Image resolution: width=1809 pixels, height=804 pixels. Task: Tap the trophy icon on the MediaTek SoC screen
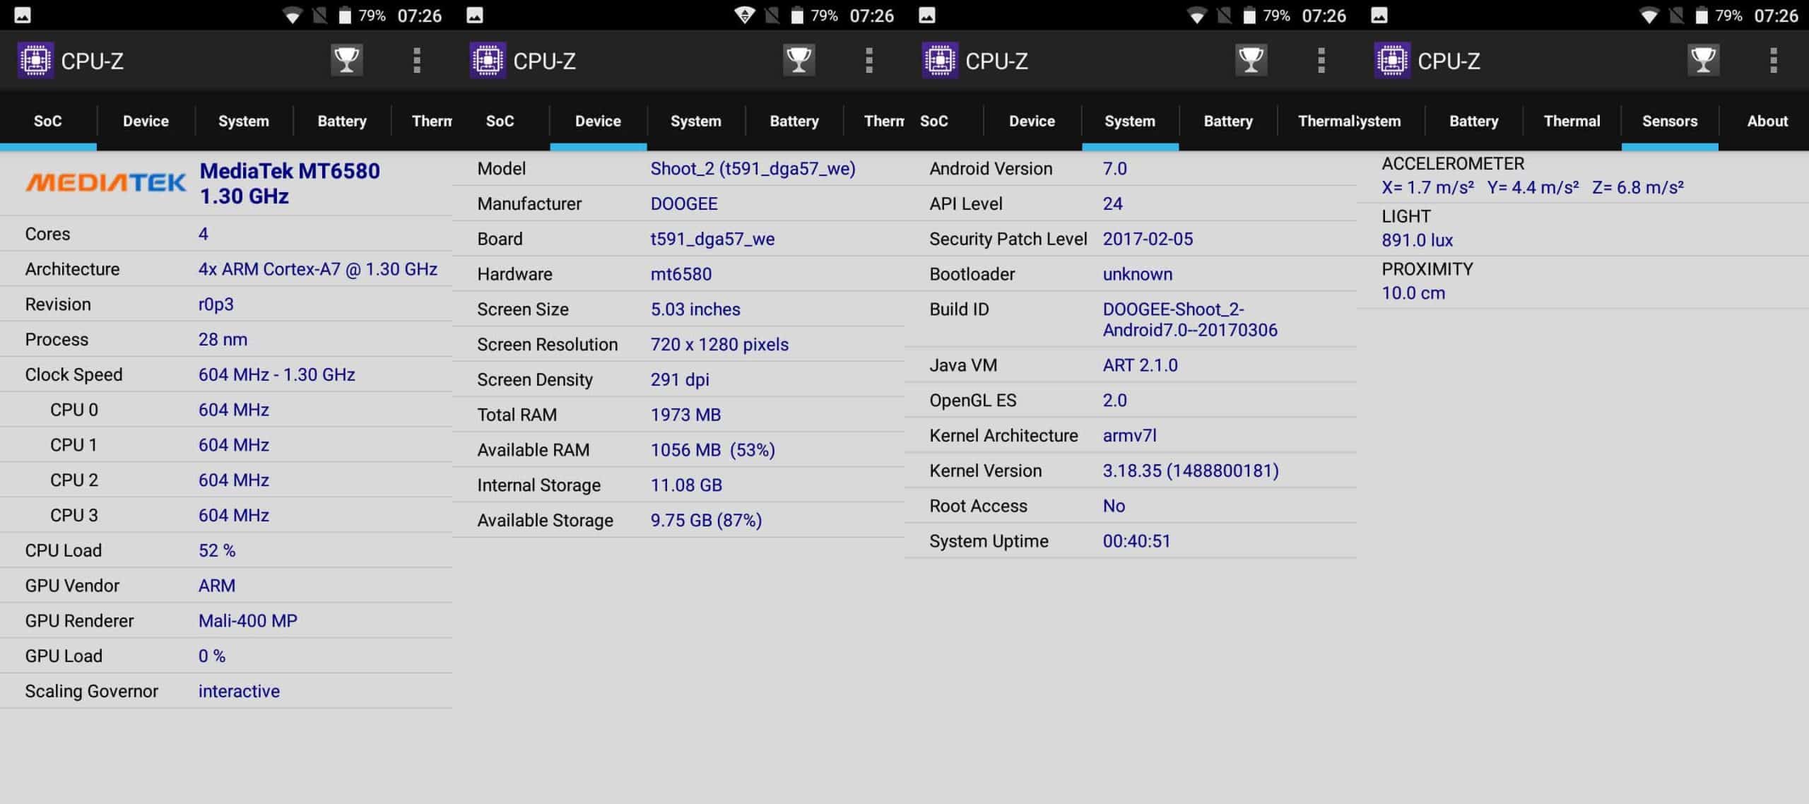pos(346,60)
